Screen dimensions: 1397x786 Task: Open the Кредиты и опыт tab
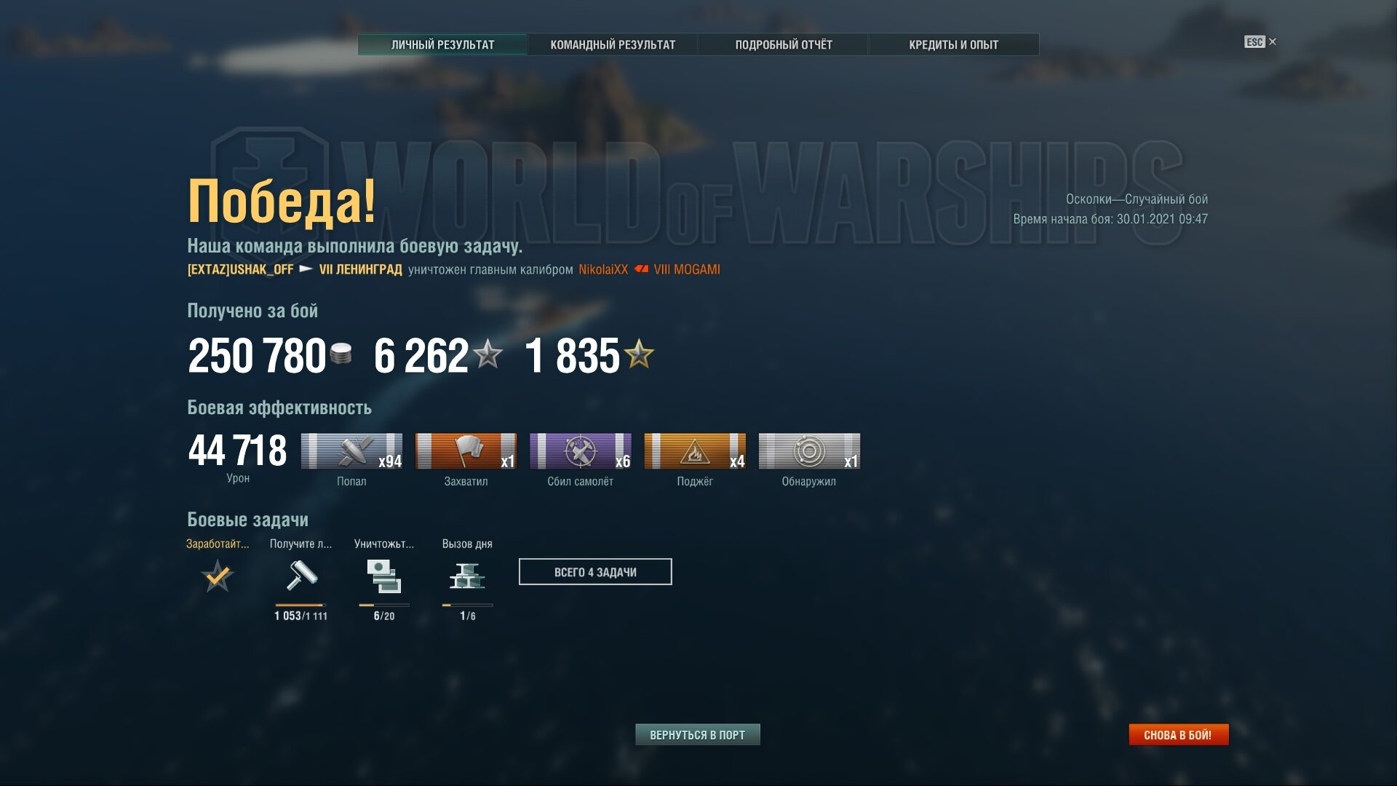[954, 44]
